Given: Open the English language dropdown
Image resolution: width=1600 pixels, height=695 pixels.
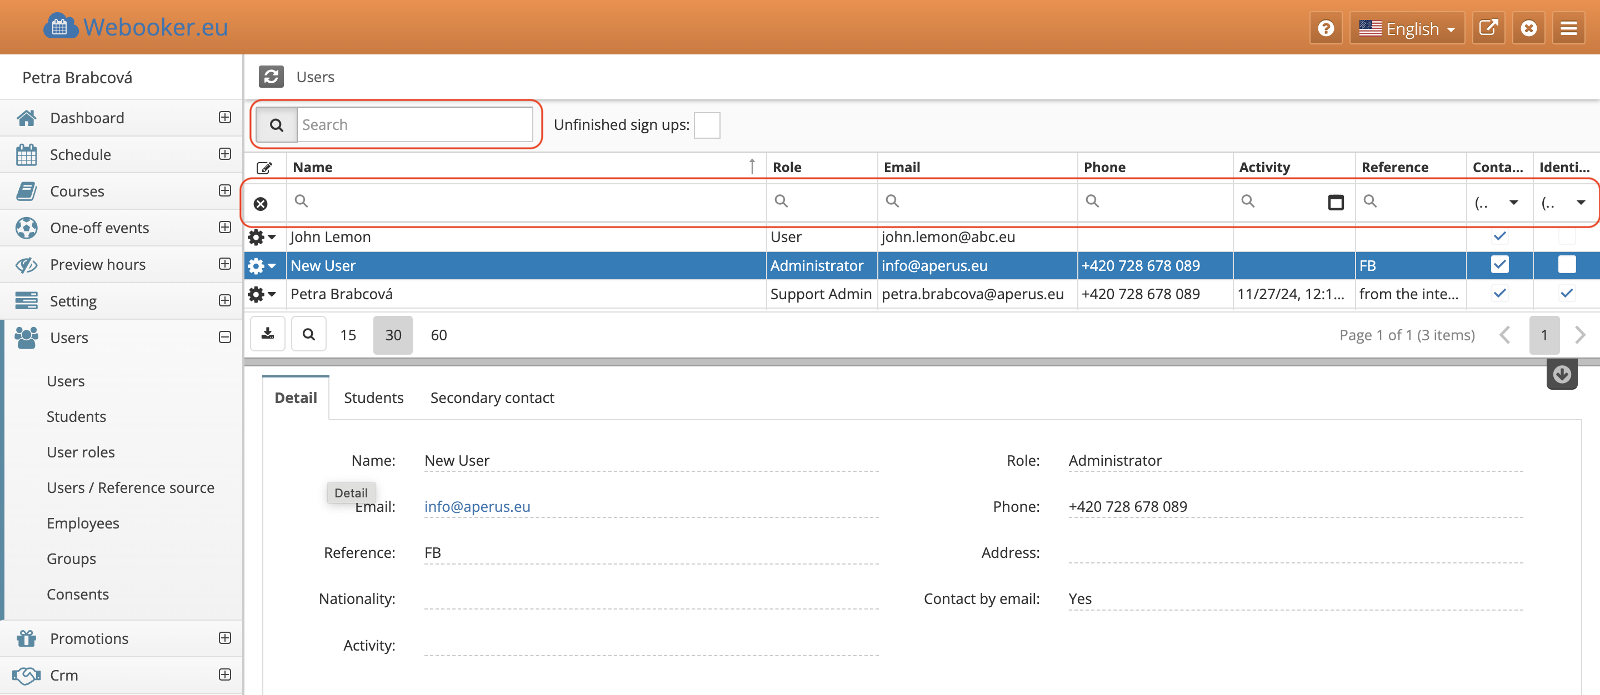Looking at the screenshot, I should 1407,28.
